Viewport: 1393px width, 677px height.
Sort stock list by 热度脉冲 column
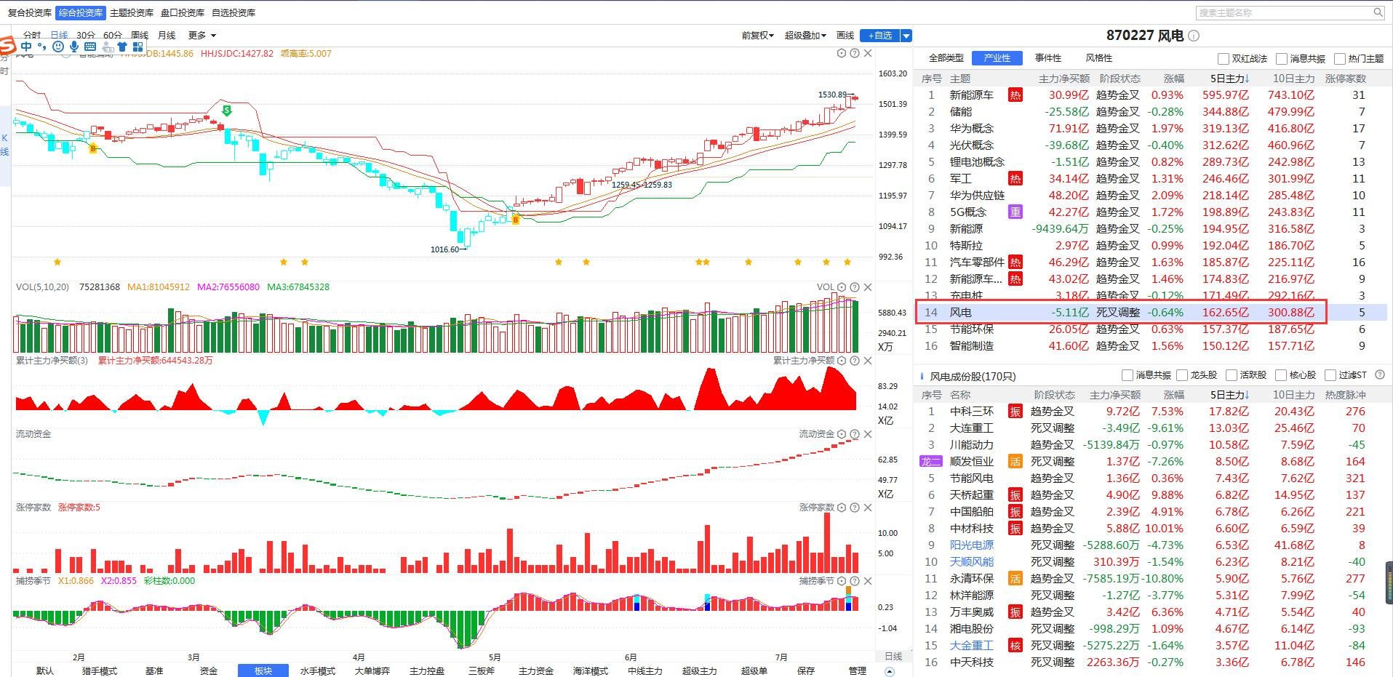tap(1346, 395)
